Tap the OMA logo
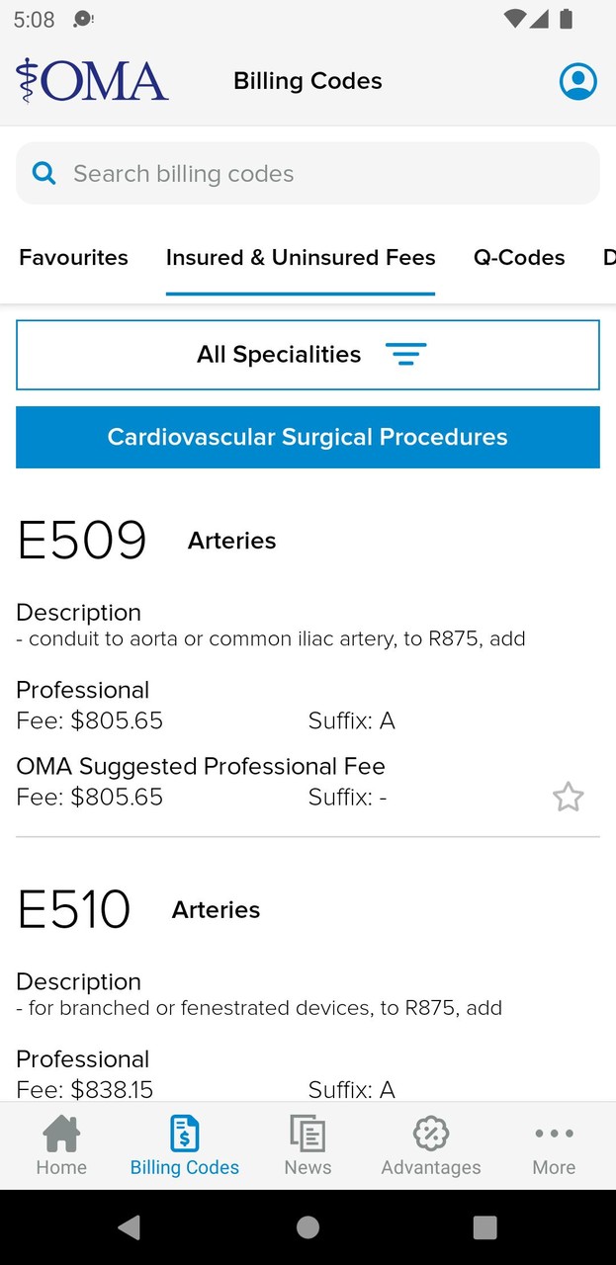Viewport: 616px width, 1265px height. (92, 81)
